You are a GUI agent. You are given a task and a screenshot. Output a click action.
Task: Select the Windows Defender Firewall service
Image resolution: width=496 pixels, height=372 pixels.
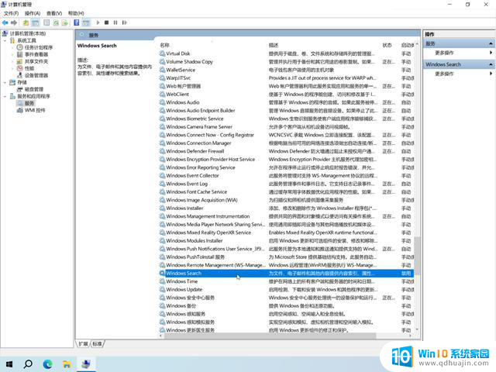pyautogui.click(x=286, y=151)
